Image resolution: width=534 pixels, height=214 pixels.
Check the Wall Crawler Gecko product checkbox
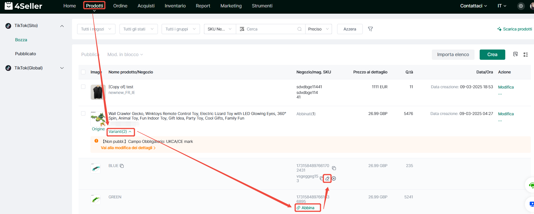pyautogui.click(x=83, y=114)
